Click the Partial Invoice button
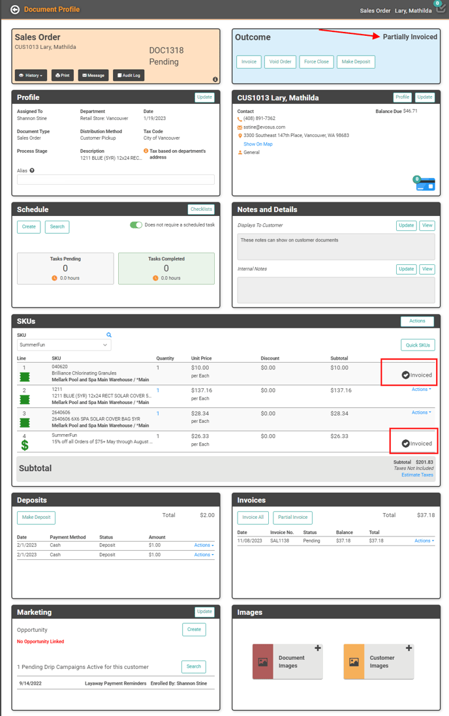 tap(292, 518)
